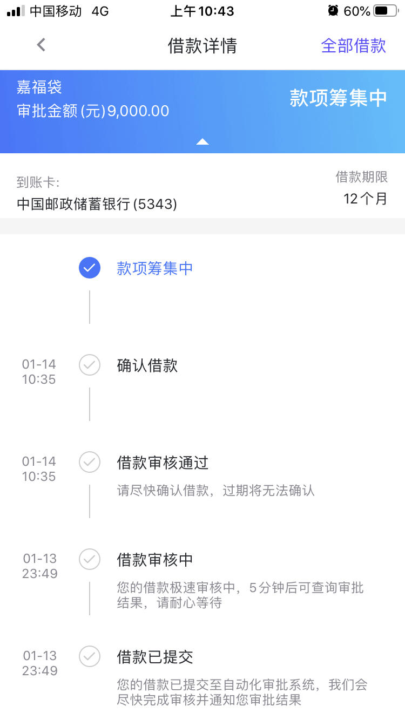
Task: Select the 确认借款 timeline entry
Action: [x=147, y=365]
